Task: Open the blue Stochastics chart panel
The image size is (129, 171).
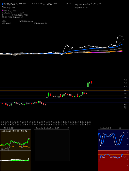Action: tap(113, 140)
